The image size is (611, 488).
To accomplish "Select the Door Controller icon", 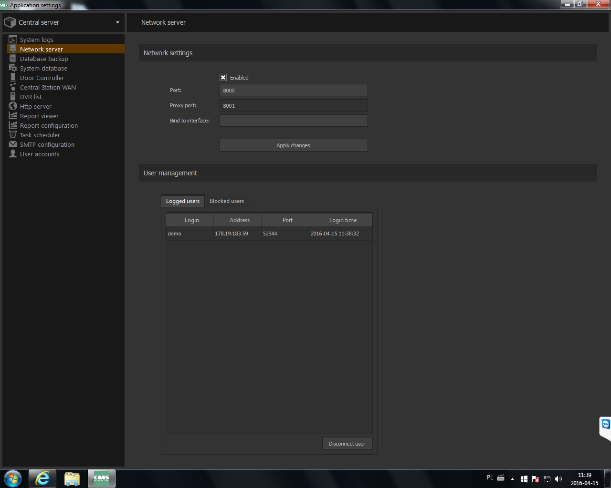I will 13,78.
